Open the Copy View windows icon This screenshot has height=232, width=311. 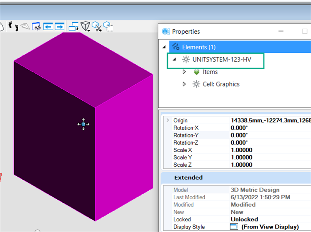click(73, 27)
